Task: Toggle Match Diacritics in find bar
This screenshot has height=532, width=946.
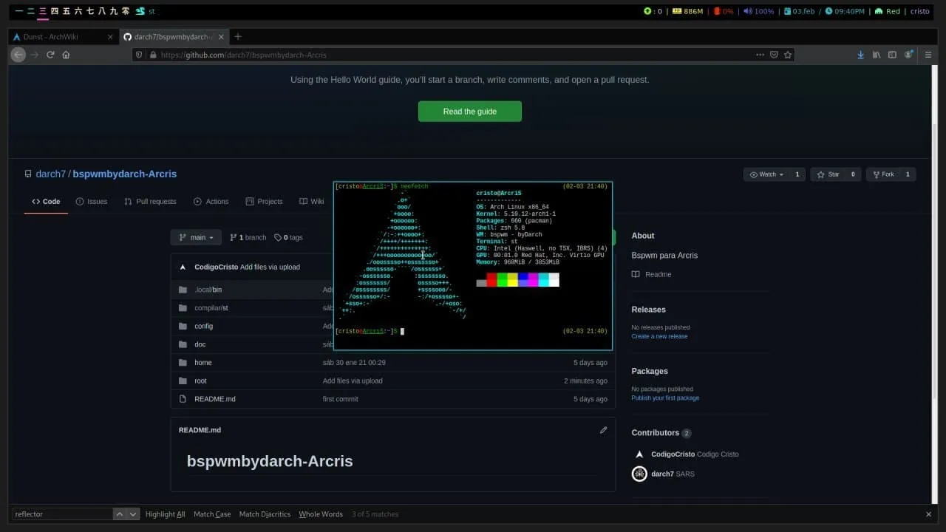Action: (265, 514)
